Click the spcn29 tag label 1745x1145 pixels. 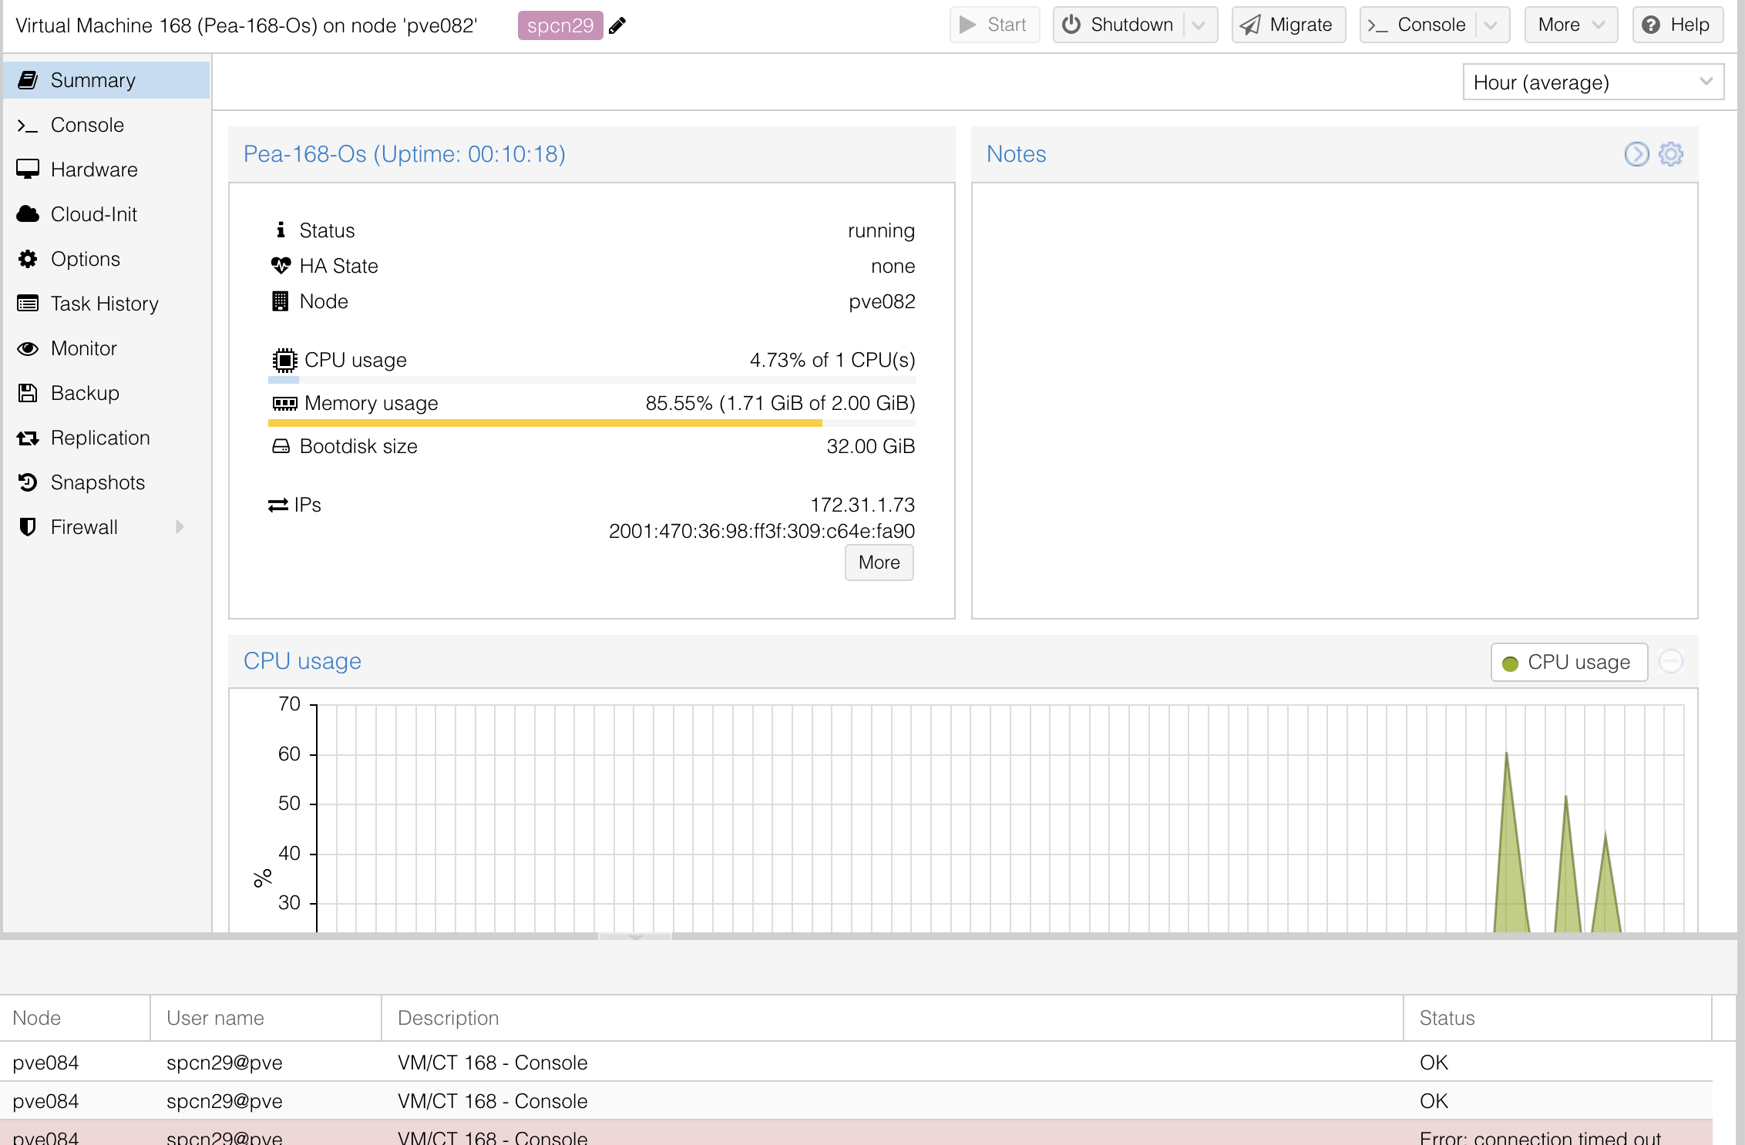560,25
